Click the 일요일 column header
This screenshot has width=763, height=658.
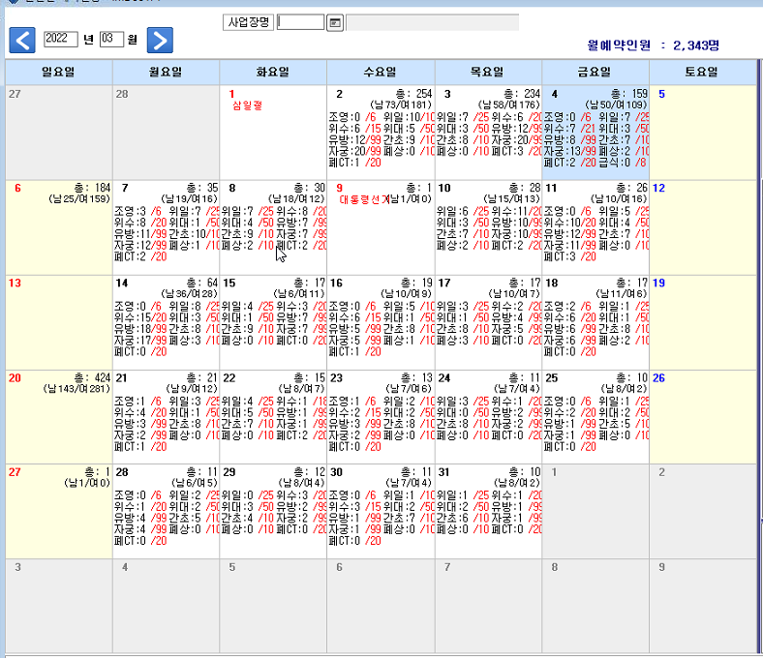point(59,72)
